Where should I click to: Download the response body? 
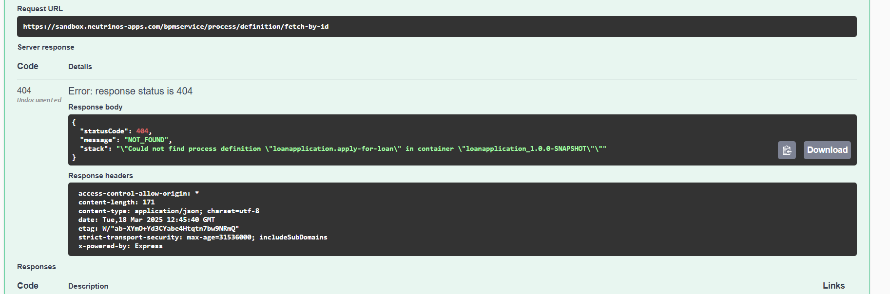(x=827, y=150)
